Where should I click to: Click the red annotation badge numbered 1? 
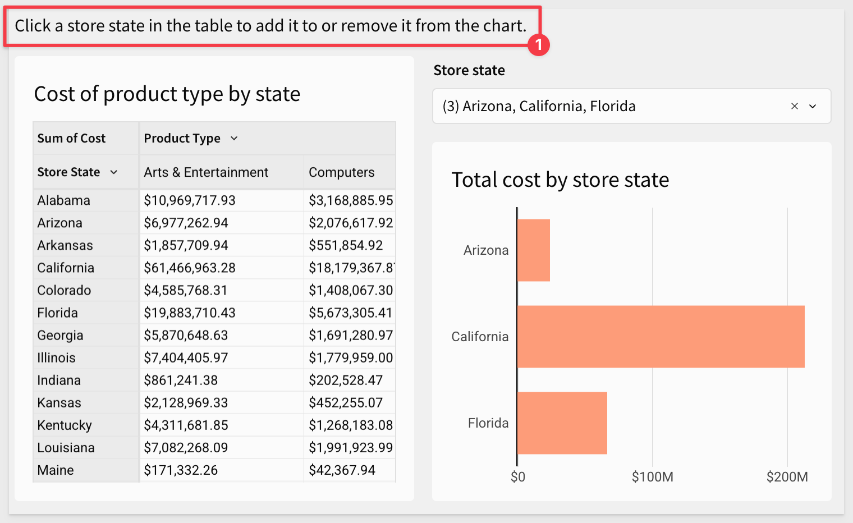pyautogui.click(x=539, y=44)
